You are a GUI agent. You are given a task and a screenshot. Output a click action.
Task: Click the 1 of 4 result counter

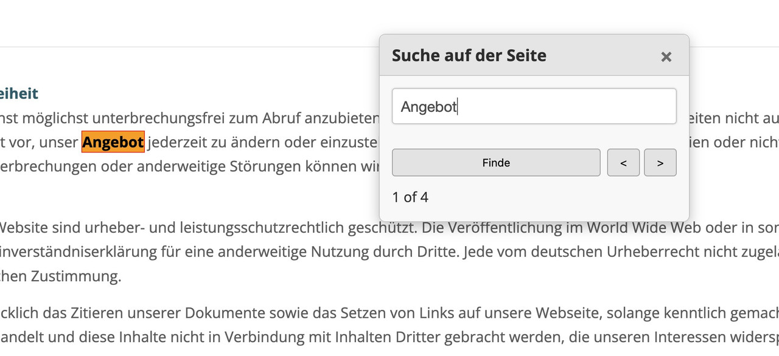(x=410, y=197)
